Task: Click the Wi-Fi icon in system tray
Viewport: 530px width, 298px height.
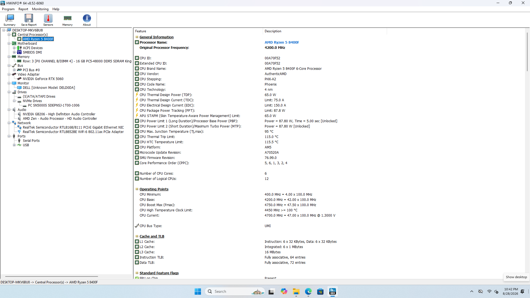Action: (489, 291)
